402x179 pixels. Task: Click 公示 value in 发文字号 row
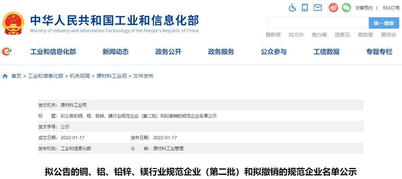pyautogui.click(x=65, y=127)
